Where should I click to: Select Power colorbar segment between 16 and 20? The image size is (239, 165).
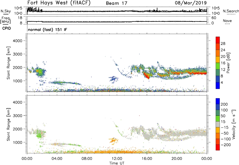coord(218,60)
